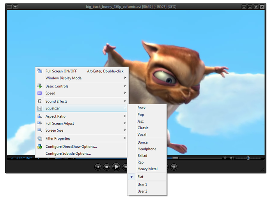Choose the Pop equalizer preset
Image resolution: width=273 pixels, height=200 pixels.
tap(147, 114)
